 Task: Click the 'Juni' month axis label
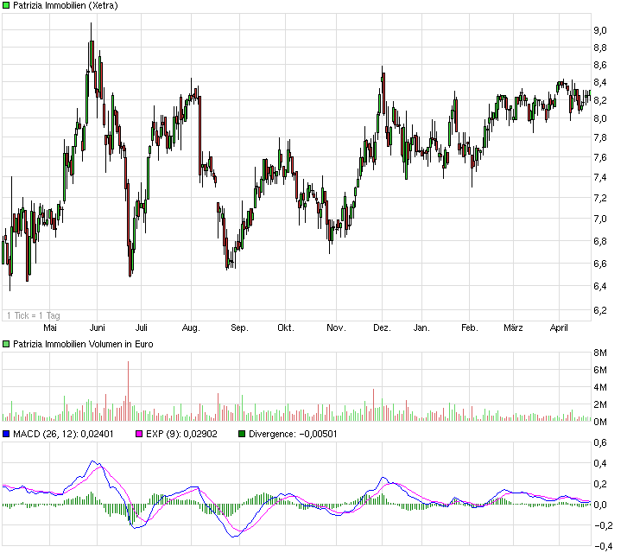pos(98,327)
